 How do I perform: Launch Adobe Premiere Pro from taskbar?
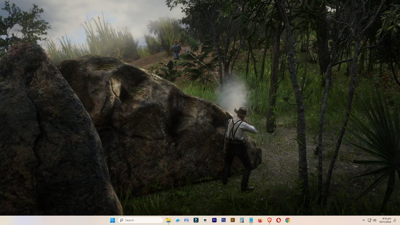[214, 220]
